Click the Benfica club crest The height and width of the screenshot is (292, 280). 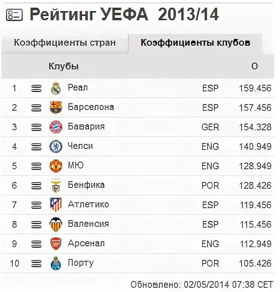point(56,185)
